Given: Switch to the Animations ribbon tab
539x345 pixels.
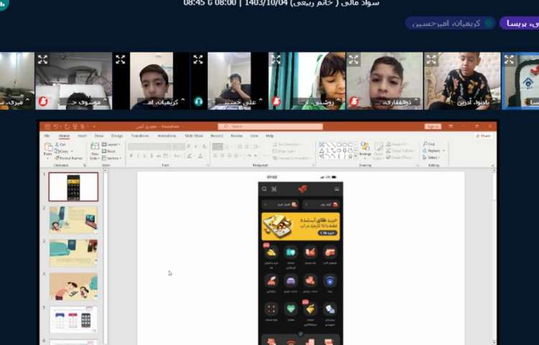Looking at the screenshot, I should 167,136.
